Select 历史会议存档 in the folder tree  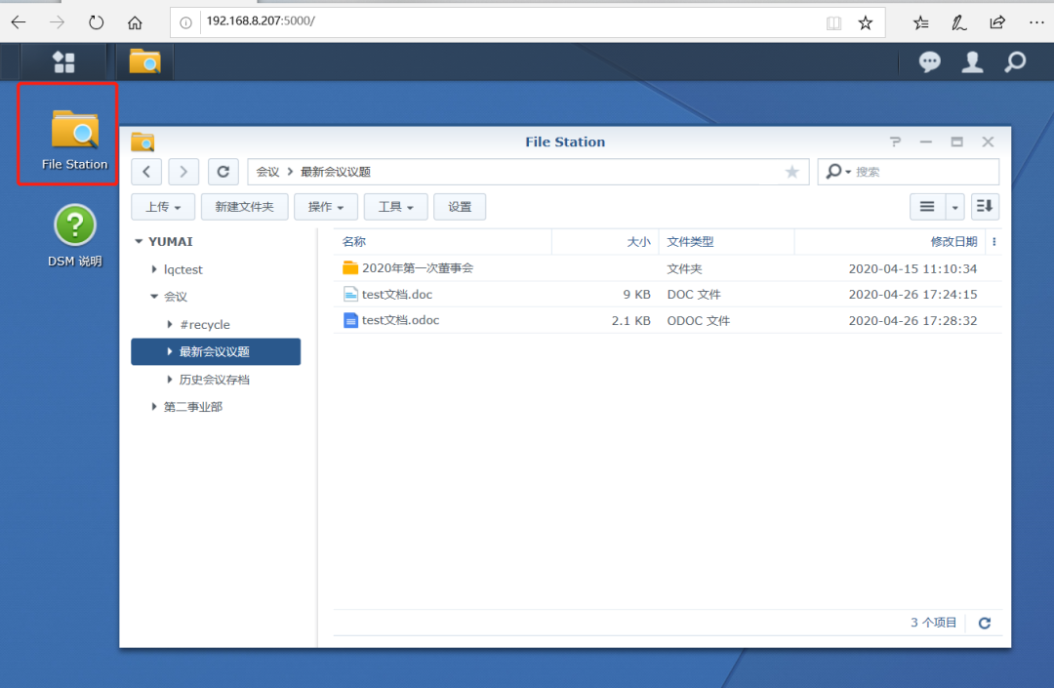(214, 380)
